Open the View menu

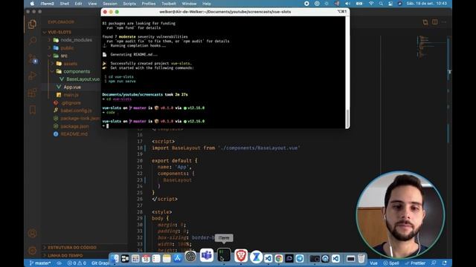click(x=92, y=4)
